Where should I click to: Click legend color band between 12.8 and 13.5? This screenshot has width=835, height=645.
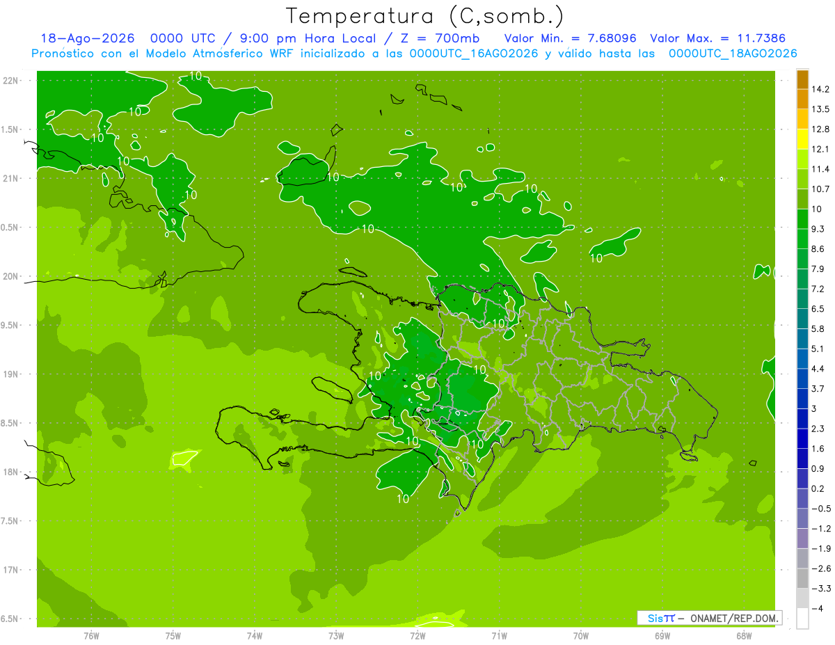[x=802, y=119]
